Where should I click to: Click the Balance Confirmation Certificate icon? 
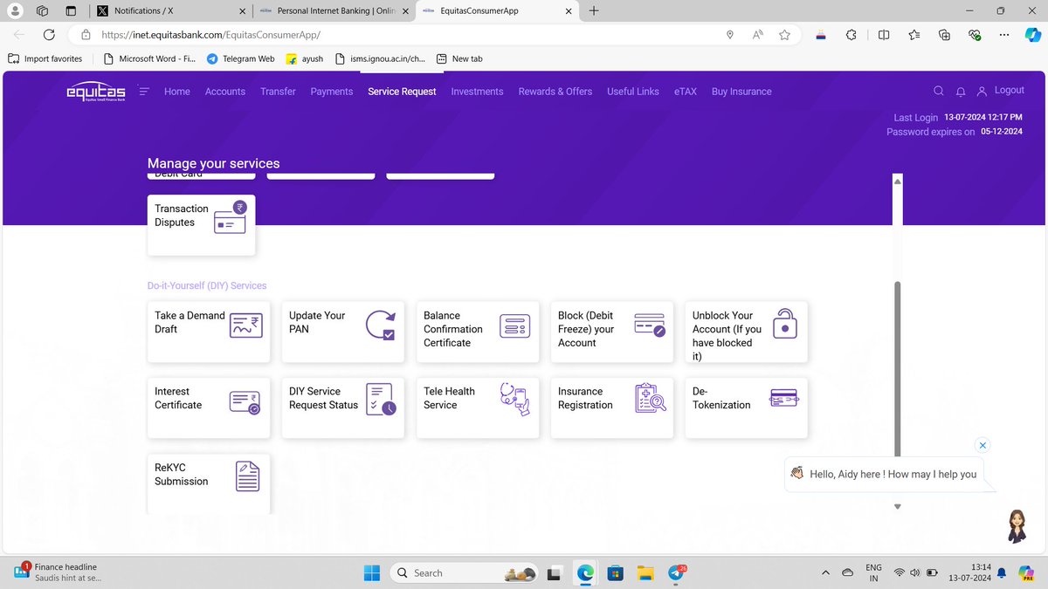pyautogui.click(x=514, y=325)
